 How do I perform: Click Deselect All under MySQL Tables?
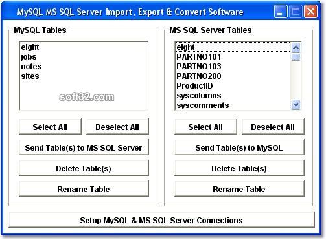click(117, 127)
